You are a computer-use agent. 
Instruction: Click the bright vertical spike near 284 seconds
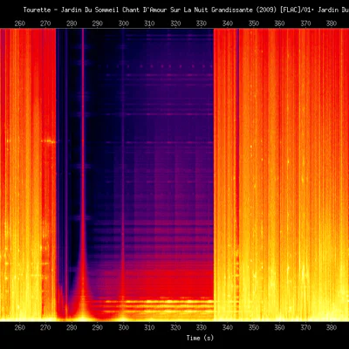[83, 174]
